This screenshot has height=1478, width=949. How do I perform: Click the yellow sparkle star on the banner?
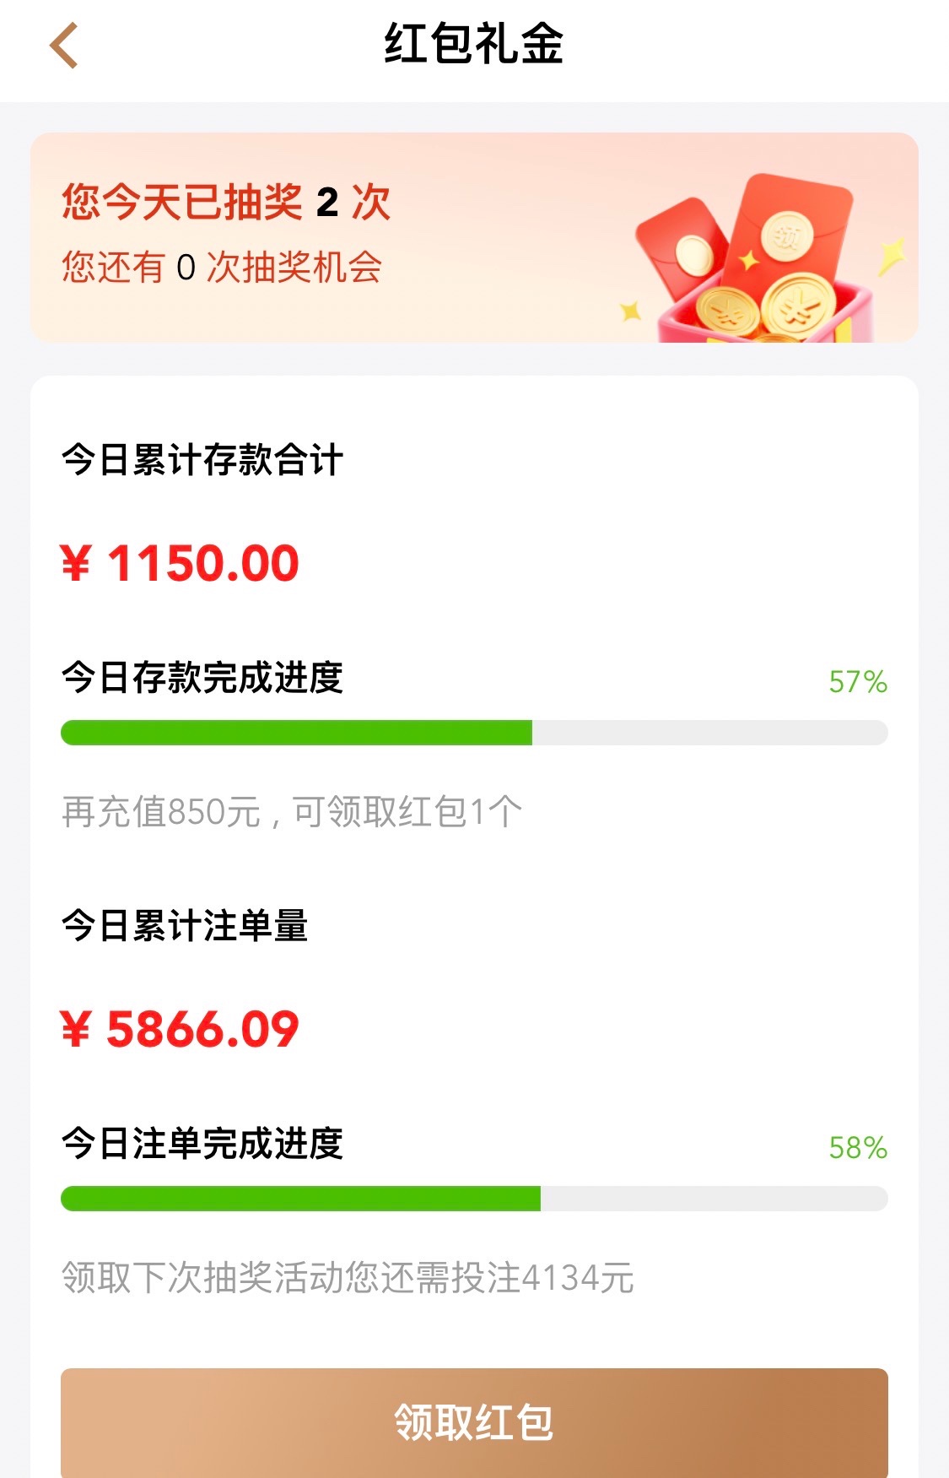[x=891, y=255]
